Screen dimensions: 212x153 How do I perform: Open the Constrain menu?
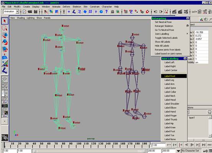95,7
